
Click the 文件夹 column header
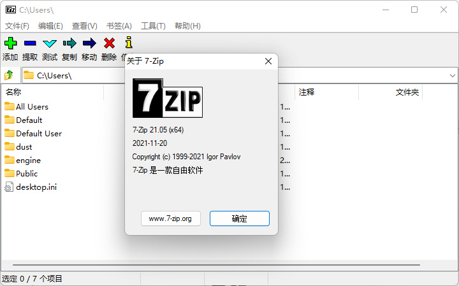pos(391,92)
